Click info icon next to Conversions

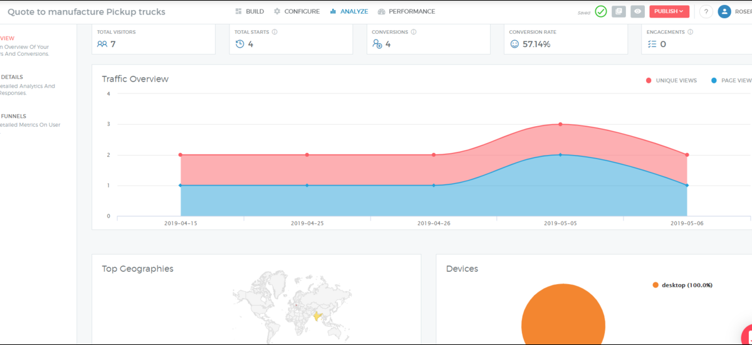click(x=414, y=32)
